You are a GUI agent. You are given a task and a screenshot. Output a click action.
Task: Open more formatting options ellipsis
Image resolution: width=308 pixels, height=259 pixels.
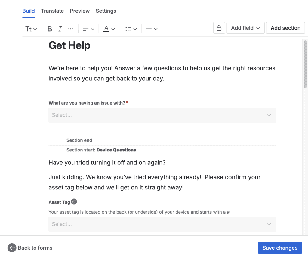click(70, 29)
